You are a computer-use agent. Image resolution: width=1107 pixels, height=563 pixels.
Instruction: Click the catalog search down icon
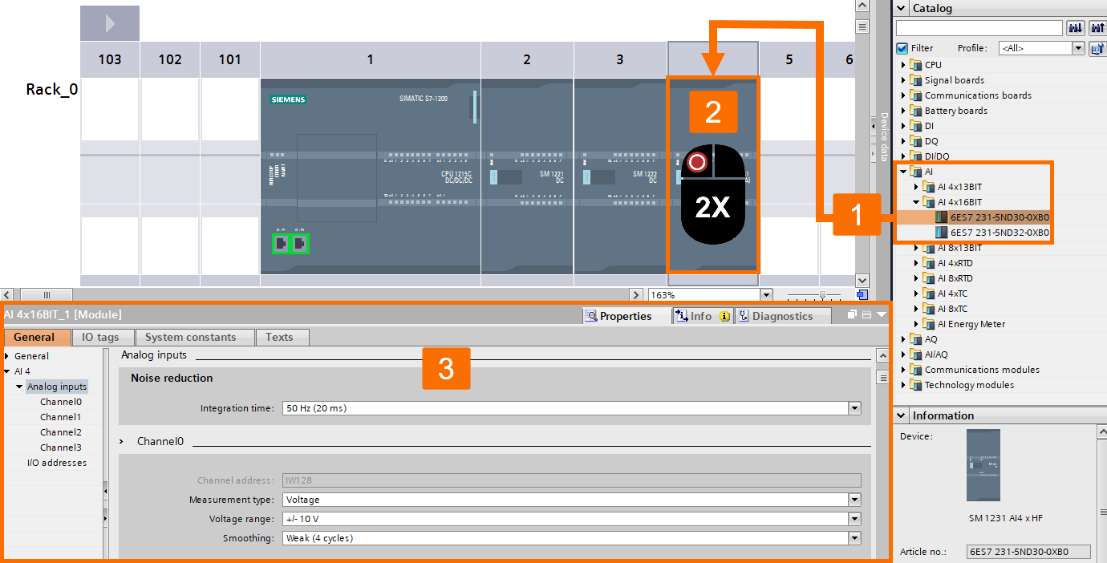1076,28
